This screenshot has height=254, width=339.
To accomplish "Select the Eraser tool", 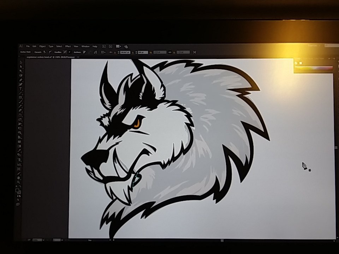I will tap(20, 110).
